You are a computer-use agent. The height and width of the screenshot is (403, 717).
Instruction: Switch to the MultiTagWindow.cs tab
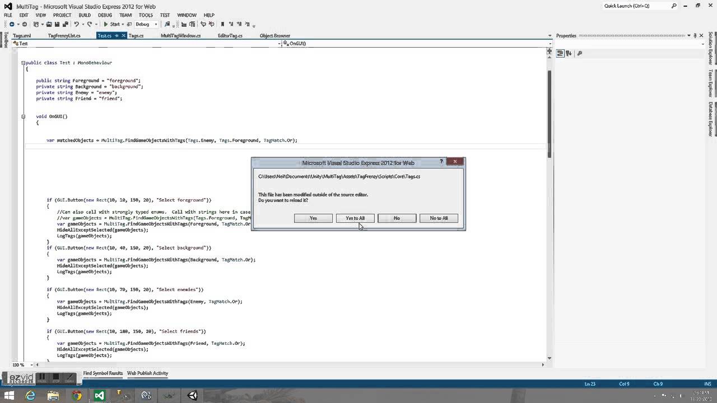[180, 36]
